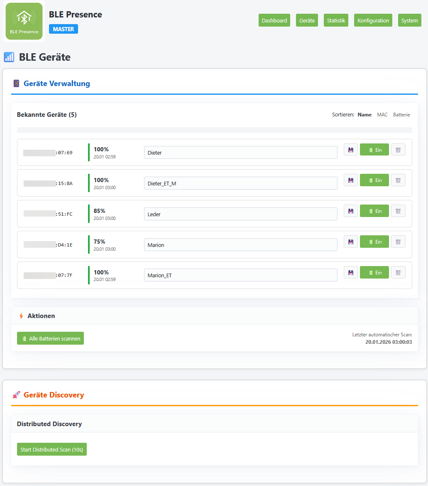Go to the Konfiguration menu

click(x=373, y=20)
